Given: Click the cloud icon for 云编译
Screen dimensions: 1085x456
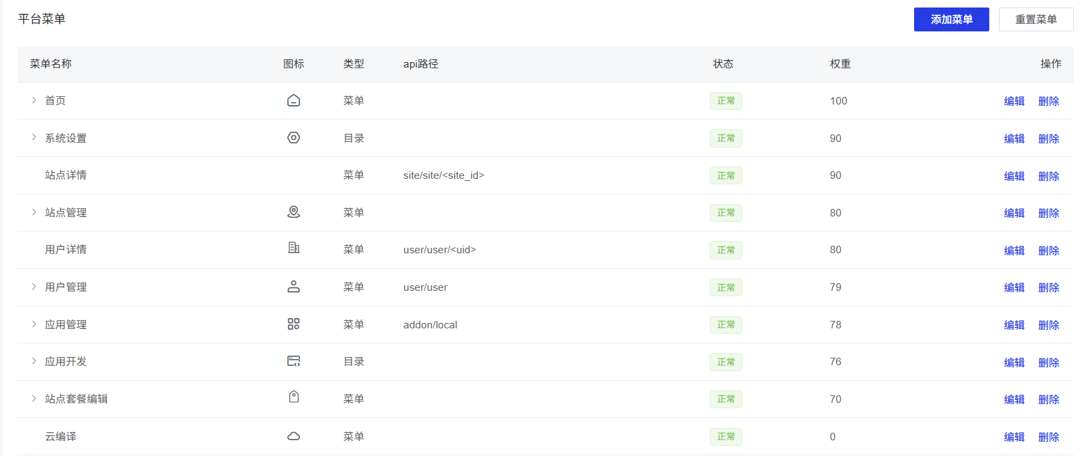Looking at the screenshot, I should pos(293,436).
